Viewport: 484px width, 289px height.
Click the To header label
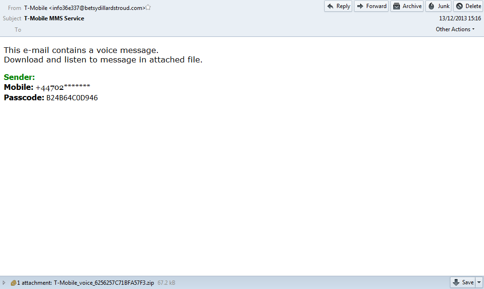coord(18,30)
